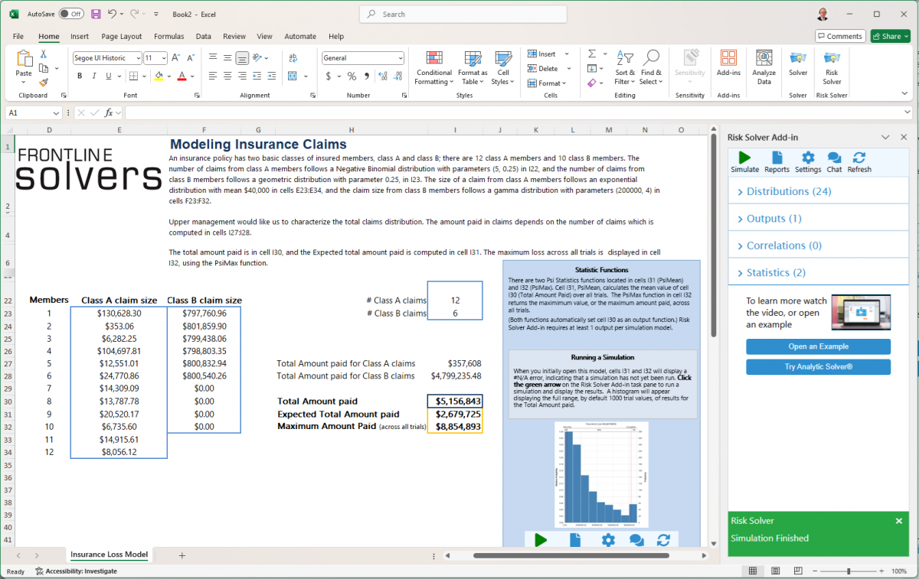Toggle bold formatting
The width and height of the screenshot is (919, 579).
click(x=80, y=76)
